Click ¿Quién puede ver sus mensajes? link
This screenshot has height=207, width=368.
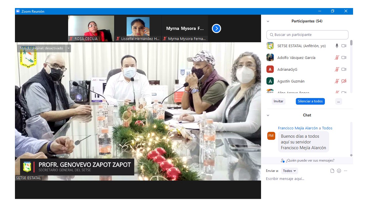[x=310, y=160]
